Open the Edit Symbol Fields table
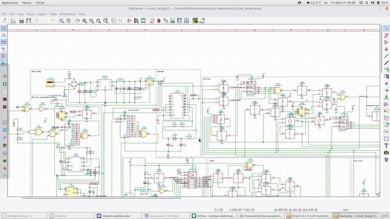Image resolution: width=390 pixels, height=219 pixels. click(x=180, y=21)
